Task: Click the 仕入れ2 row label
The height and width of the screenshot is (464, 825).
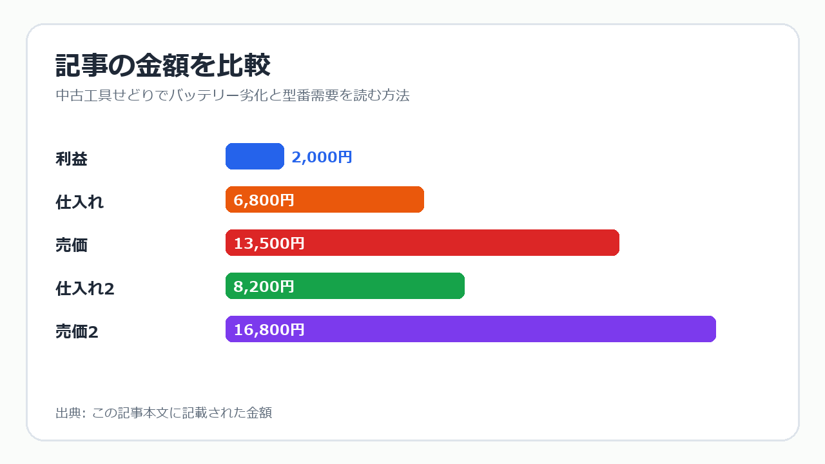Action: [x=85, y=288]
